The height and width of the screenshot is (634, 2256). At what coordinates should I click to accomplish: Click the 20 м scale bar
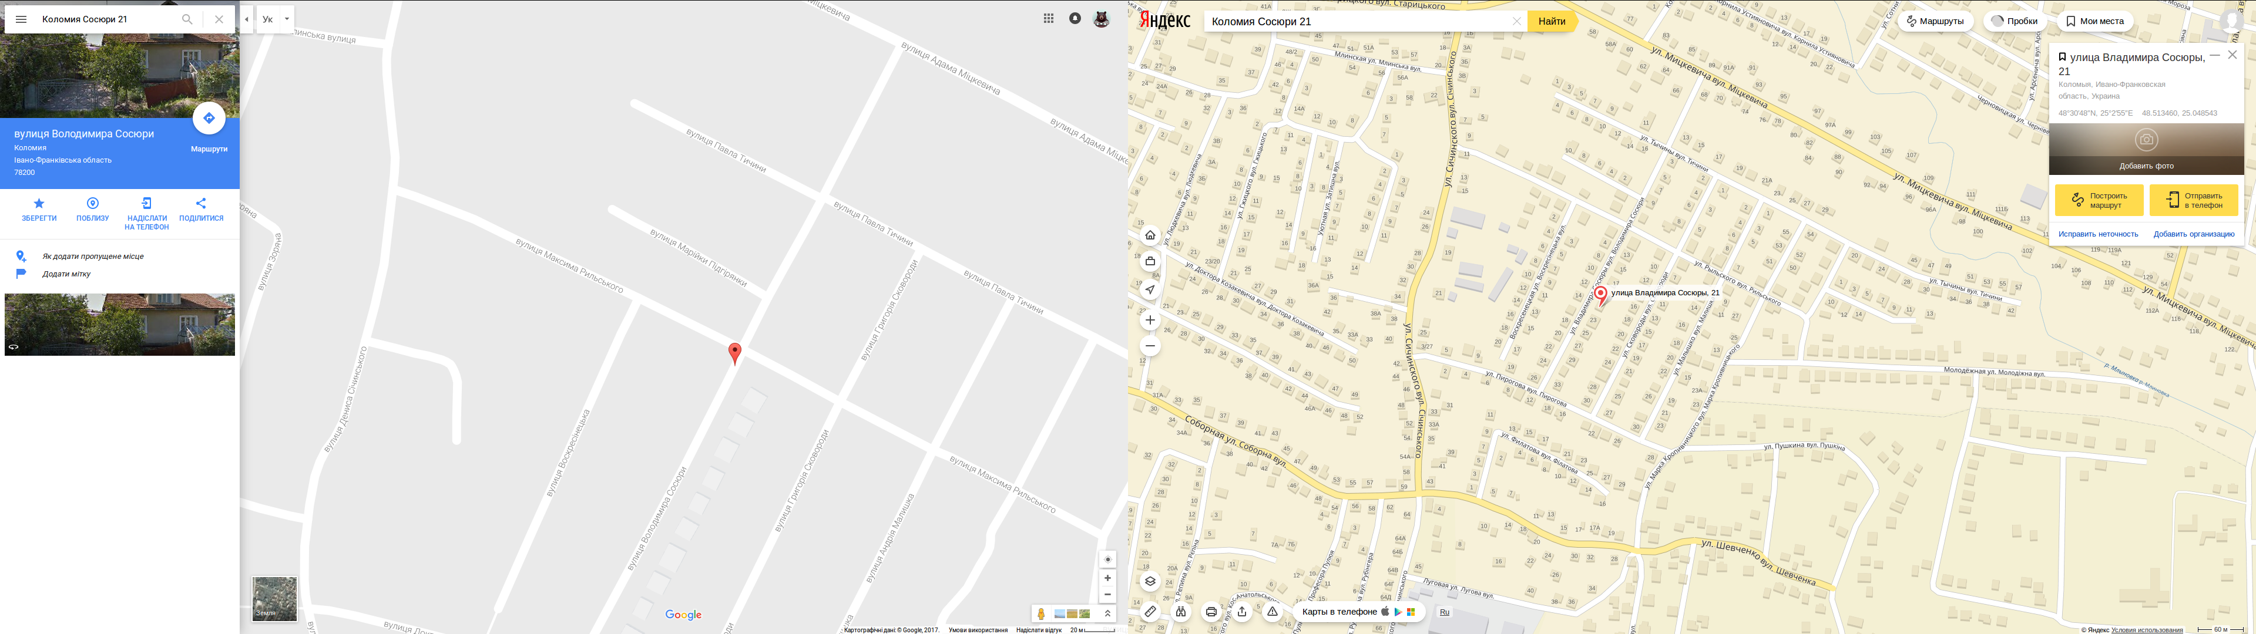1093,630
